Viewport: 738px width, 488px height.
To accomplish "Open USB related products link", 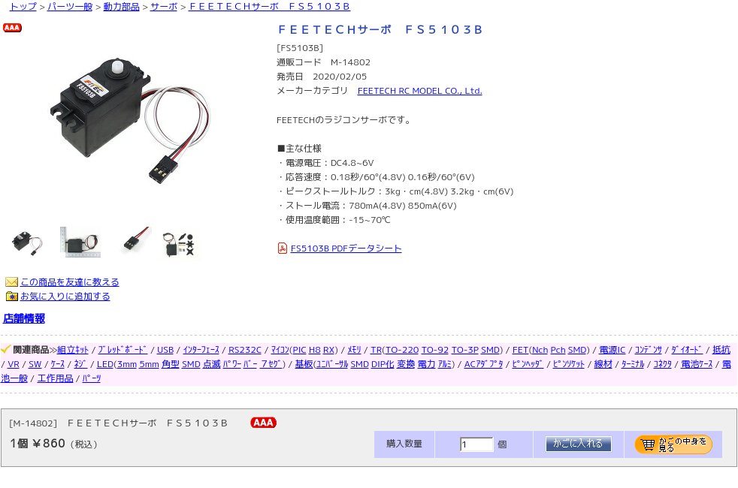I will pos(165,350).
